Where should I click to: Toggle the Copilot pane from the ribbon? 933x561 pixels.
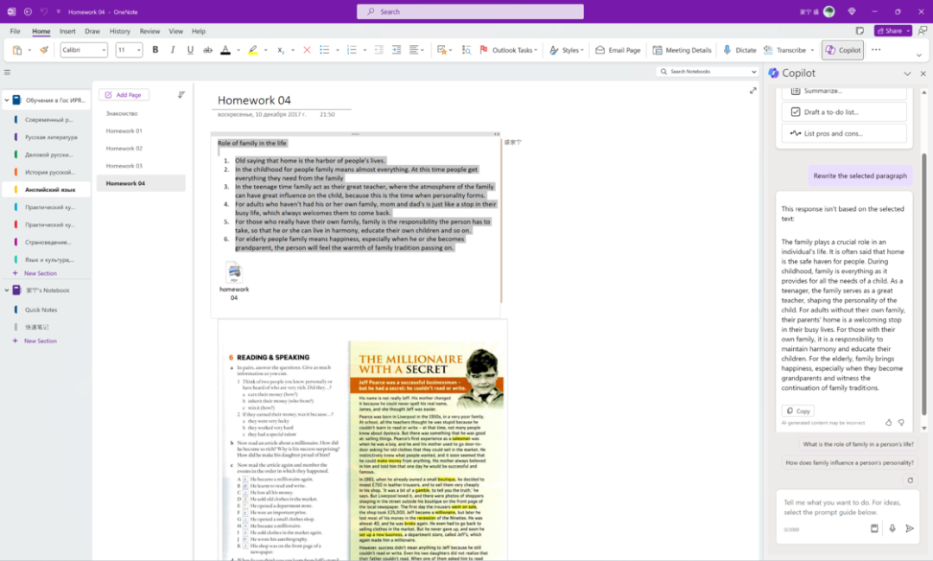(842, 50)
